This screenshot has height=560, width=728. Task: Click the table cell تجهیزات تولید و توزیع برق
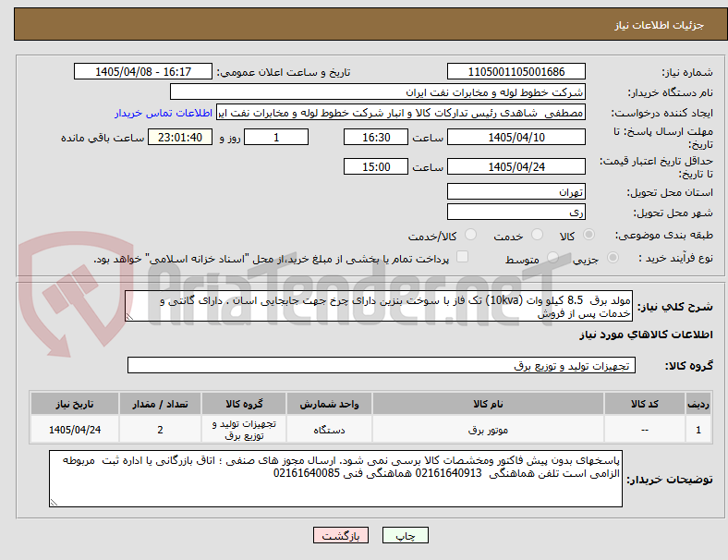244,430
